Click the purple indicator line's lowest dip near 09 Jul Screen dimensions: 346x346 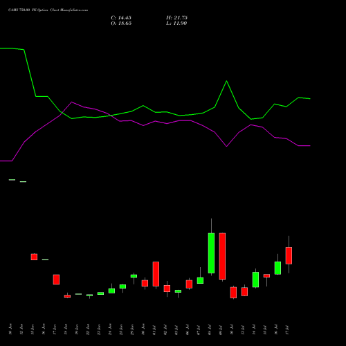226,146
